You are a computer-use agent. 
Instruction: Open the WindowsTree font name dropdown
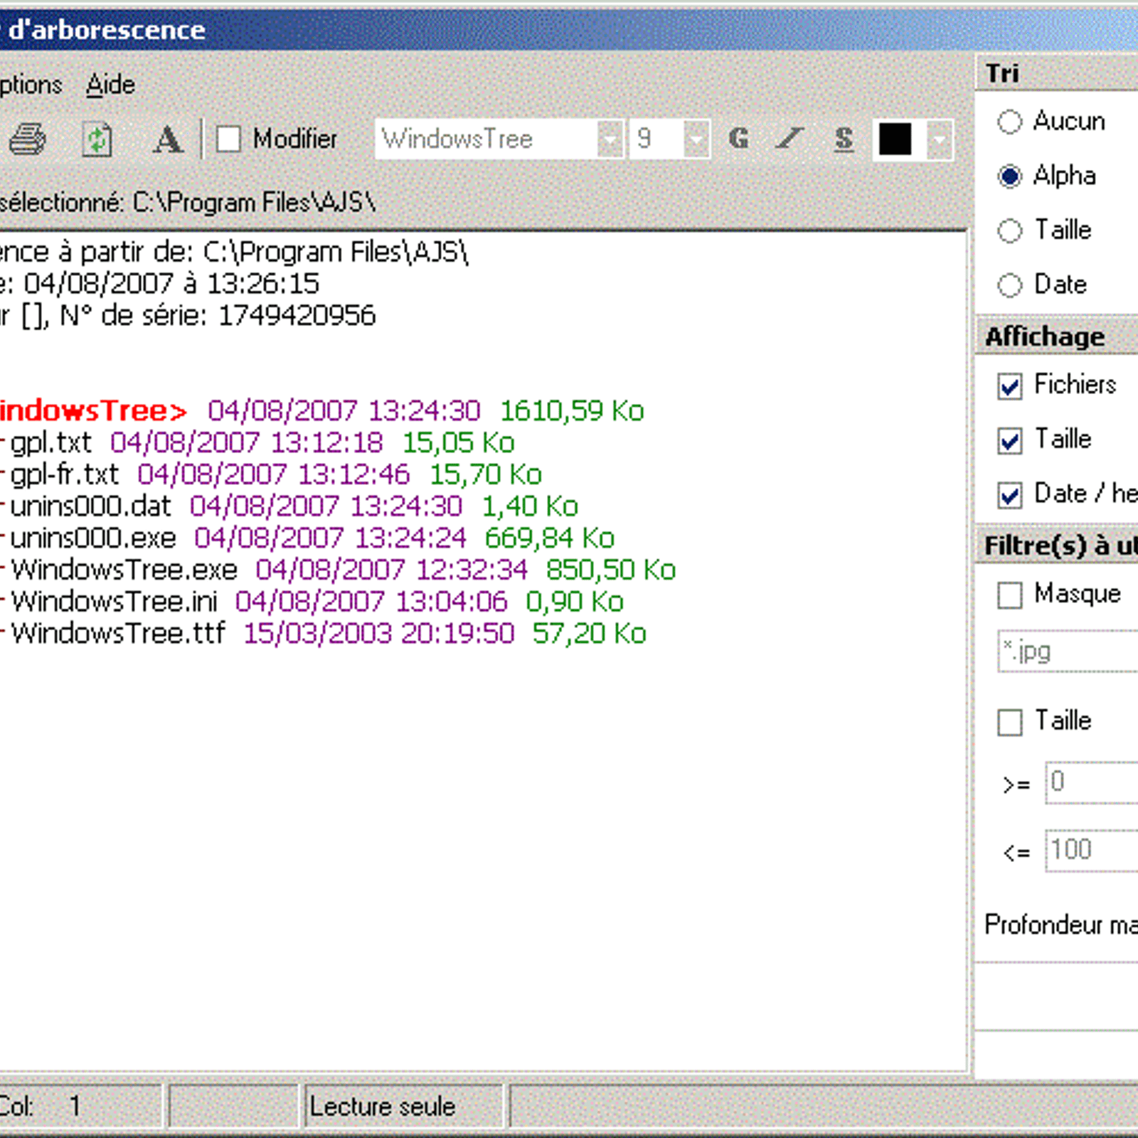610,139
